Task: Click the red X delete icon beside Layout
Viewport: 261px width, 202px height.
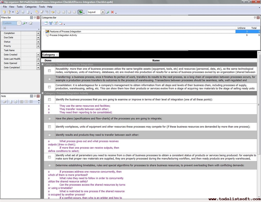Action: click(112, 12)
